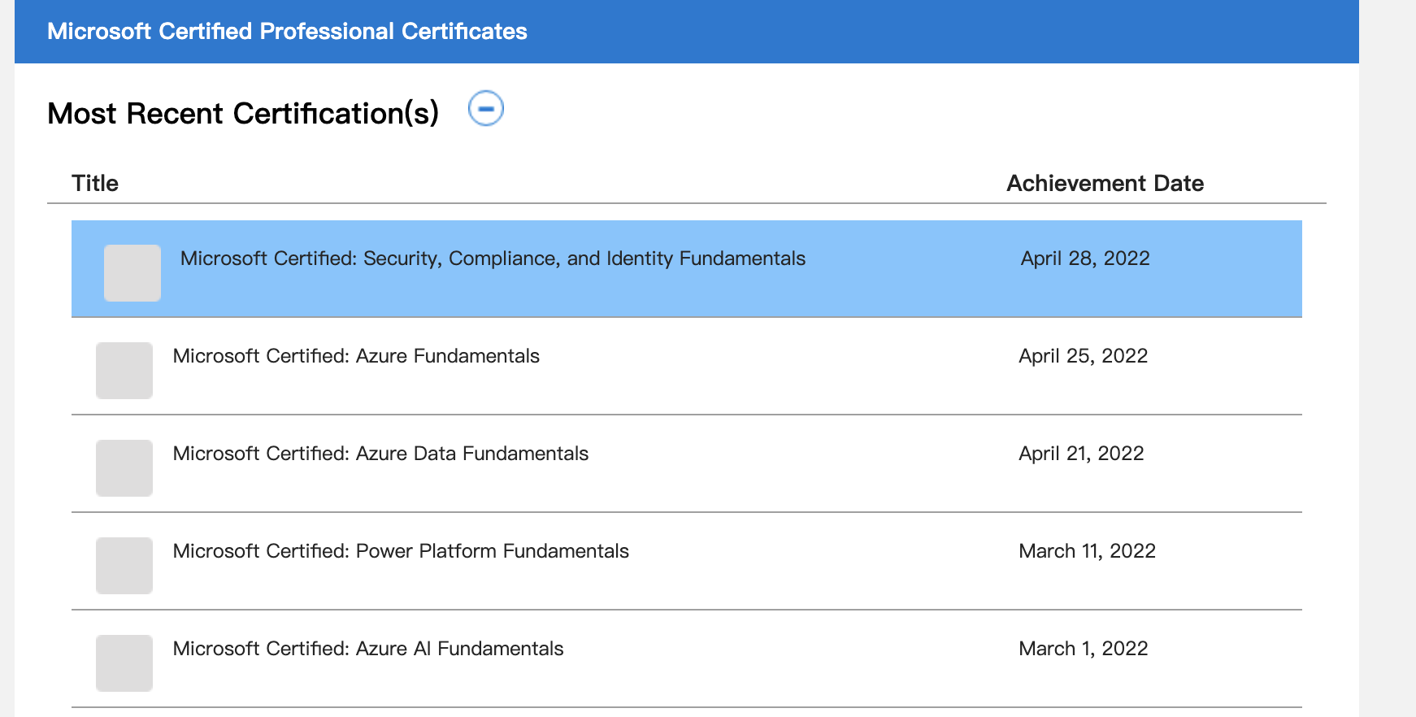Screen dimensions: 1416x717
Task: Click the March 11, 2022 date
Action: (1087, 551)
